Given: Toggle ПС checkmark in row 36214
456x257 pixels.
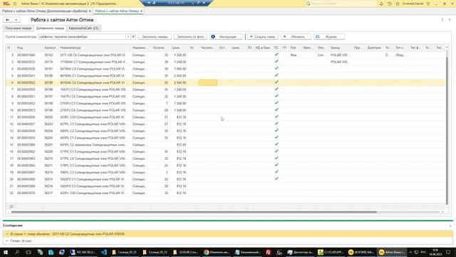Looking at the screenshot, I should click(276, 172).
